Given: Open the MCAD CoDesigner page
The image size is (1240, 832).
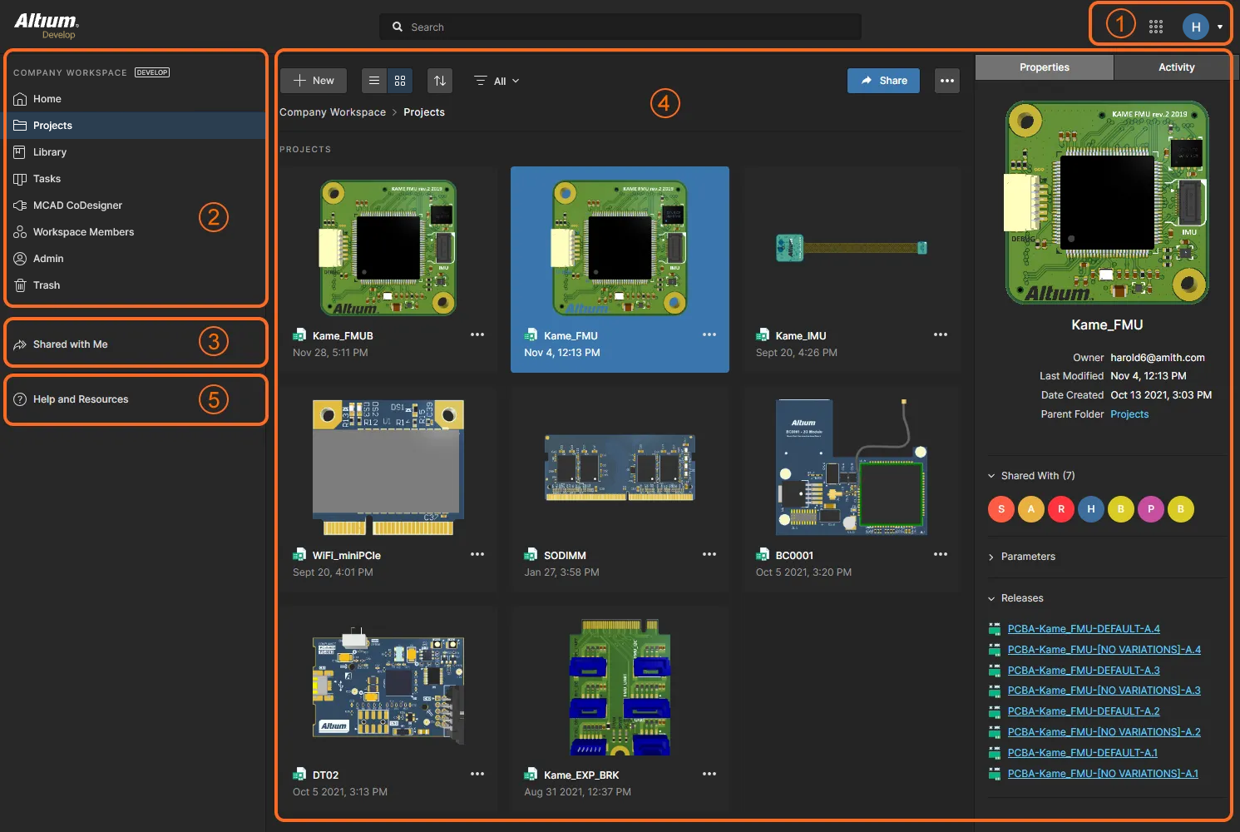Looking at the screenshot, I should tap(77, 206).
